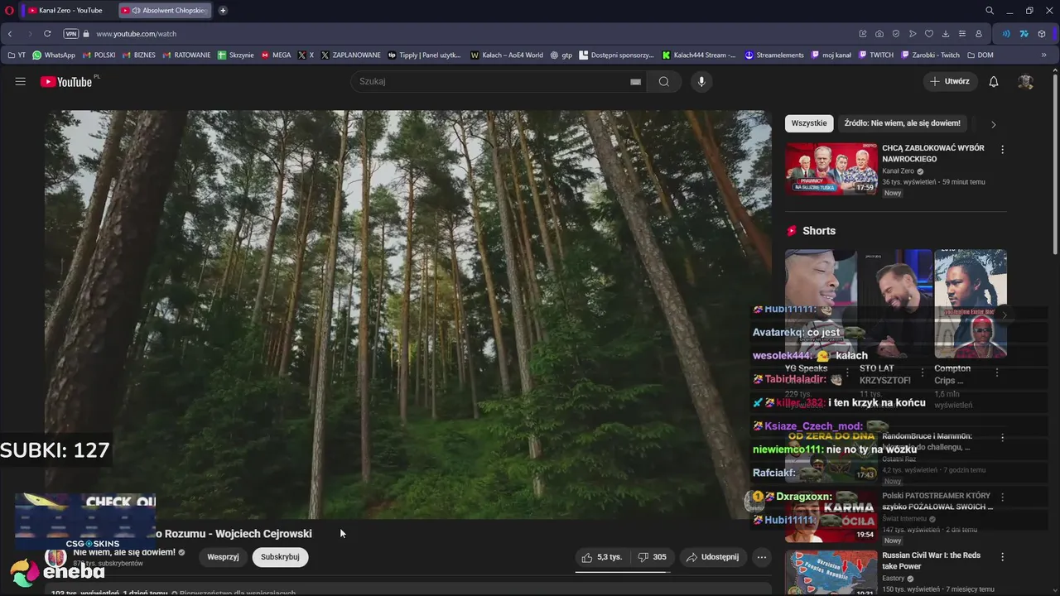Click the Wesprzyj button

click(x=223, y=557)
